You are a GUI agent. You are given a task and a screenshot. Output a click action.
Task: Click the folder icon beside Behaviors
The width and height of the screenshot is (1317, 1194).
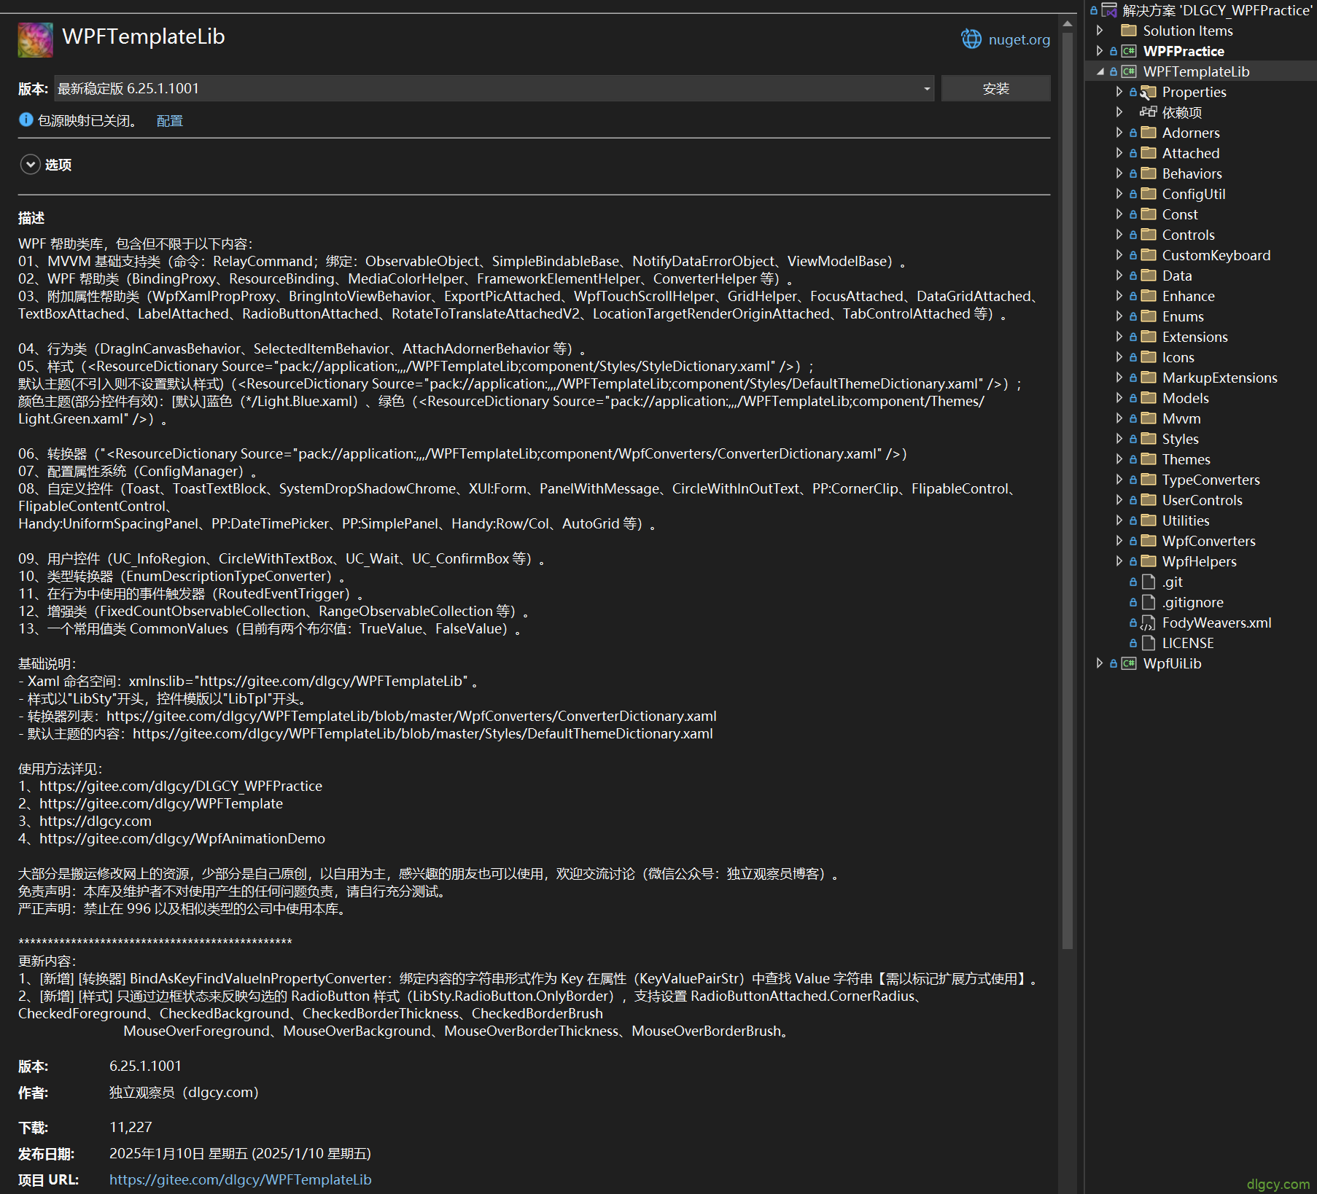[1149, 173]
